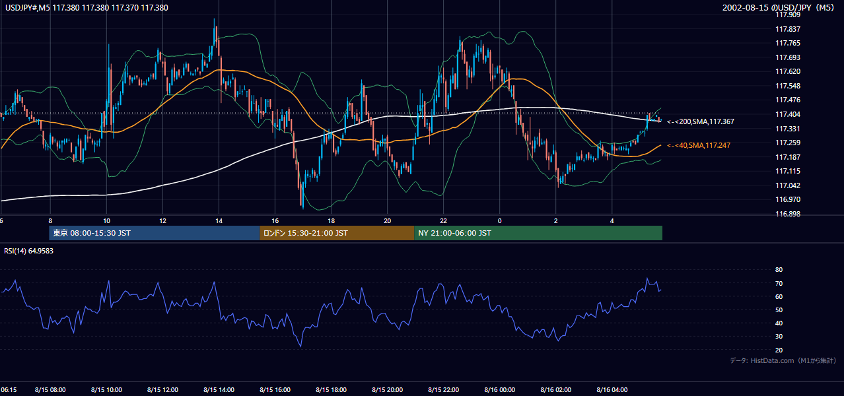Image resolution: width=844 pixels, height=396 pixels.
Task: Click hour tick 16 under the price chart
Action: click(x=275, y=221)
